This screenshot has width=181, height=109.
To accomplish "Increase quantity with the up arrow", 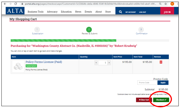I will click(x=109, y=63).
